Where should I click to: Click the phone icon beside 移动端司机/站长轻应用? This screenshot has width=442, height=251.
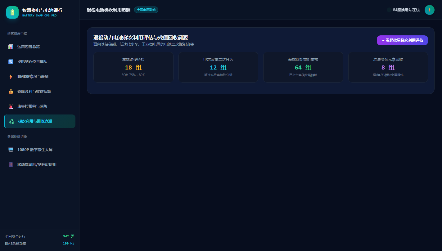click(11, 165)
